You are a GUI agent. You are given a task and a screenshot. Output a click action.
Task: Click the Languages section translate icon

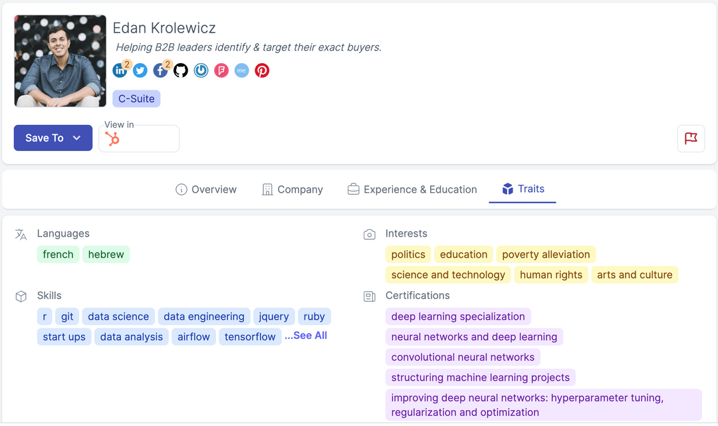[22, 233]
